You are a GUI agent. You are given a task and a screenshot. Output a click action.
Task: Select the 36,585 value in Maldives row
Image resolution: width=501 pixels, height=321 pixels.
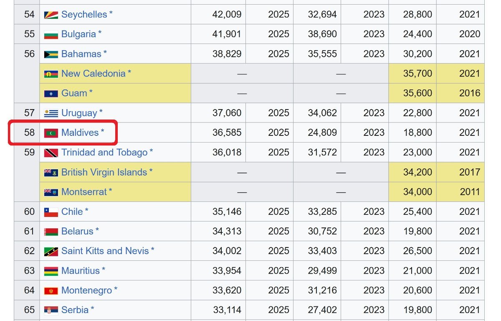227,132
